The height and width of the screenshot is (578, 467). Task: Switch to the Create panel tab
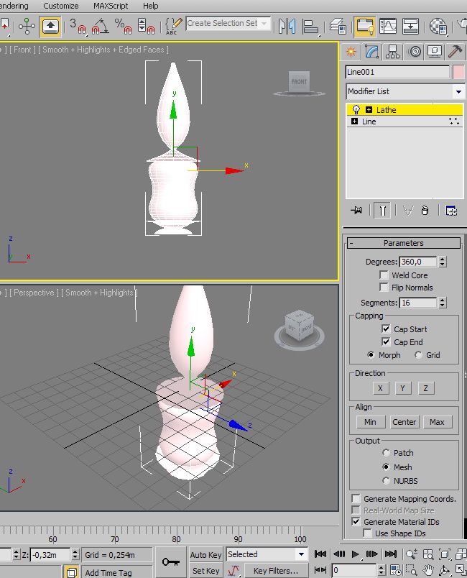pos(351,52)
